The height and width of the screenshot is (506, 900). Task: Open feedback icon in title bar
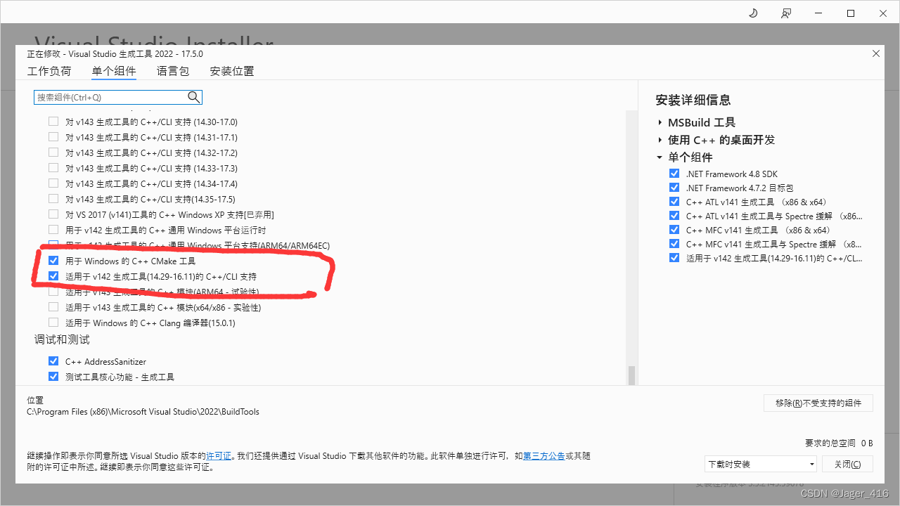(785, 13)
